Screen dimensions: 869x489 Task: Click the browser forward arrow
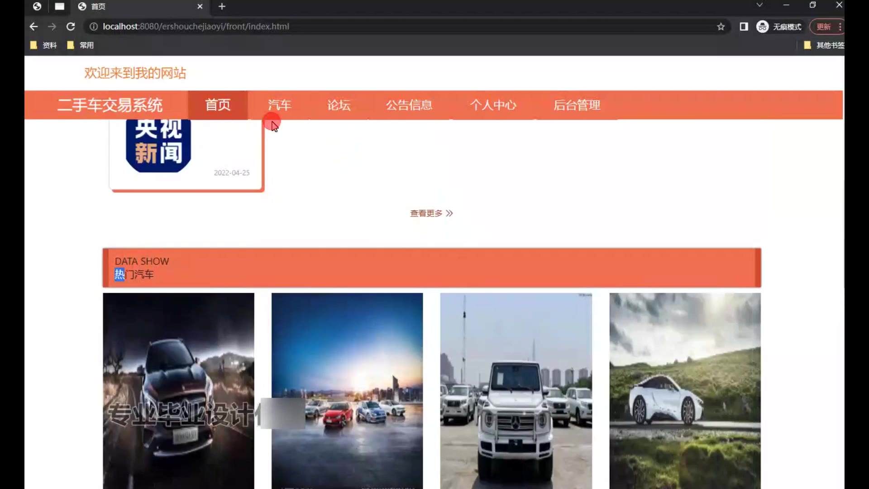coord(52,27)
